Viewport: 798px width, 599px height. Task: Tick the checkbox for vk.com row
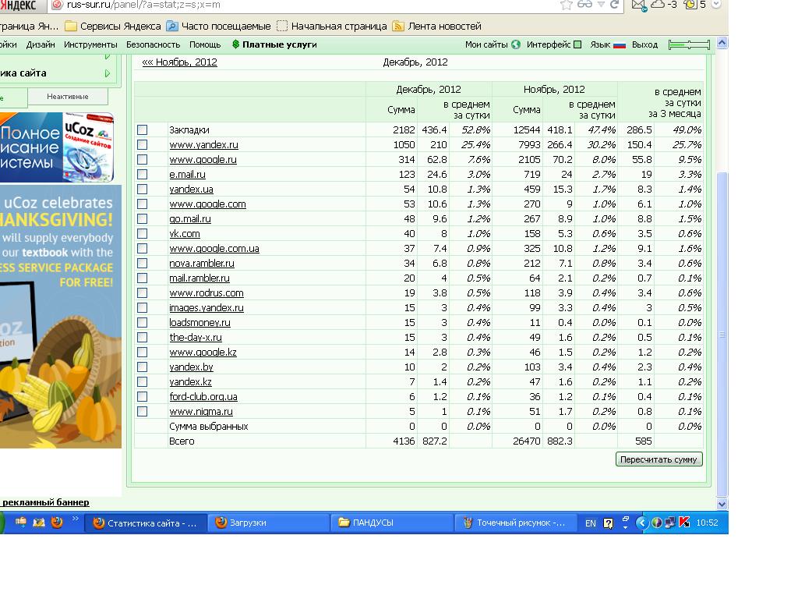(x=143, y=233)
